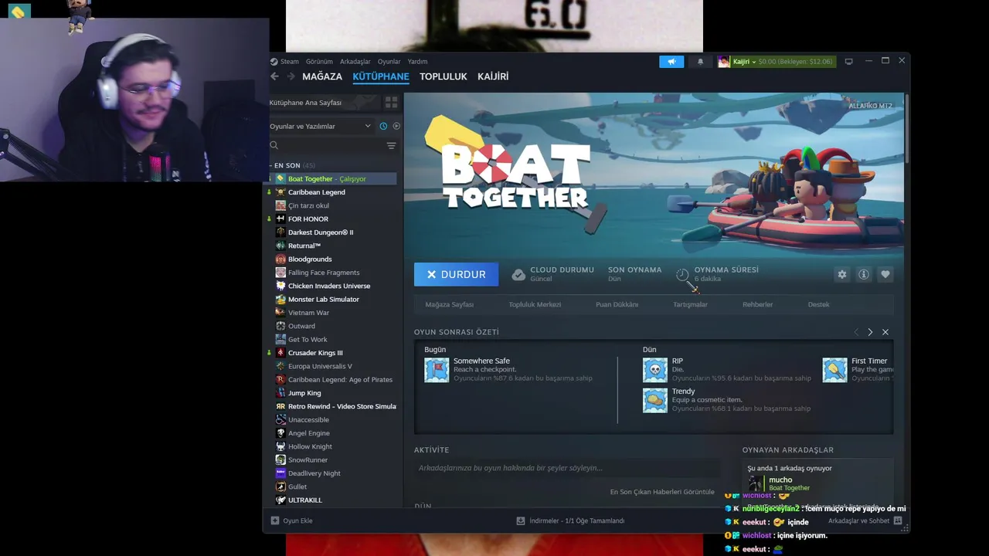Screen dimensions: 989x556
Task: Open the Tartışmalar link
Action: pyautogui.click(x=690, y=304)
